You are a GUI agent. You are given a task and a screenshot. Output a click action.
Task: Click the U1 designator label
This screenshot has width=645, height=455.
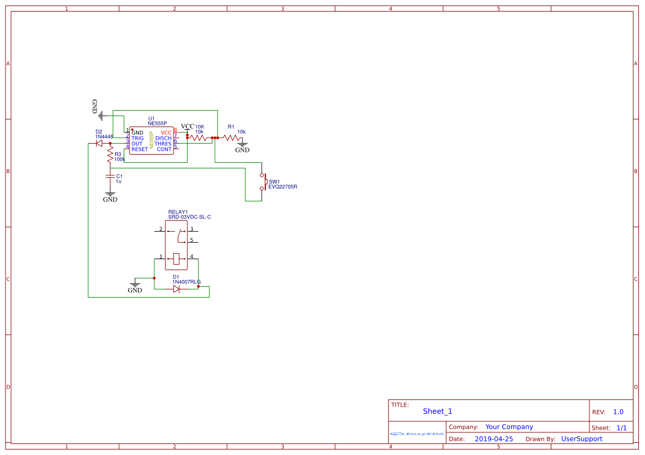point(151,118)
